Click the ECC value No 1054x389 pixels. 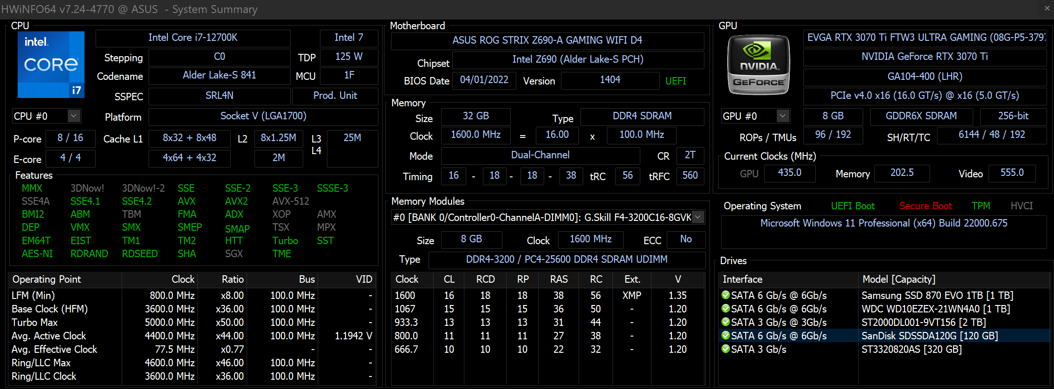686,239
